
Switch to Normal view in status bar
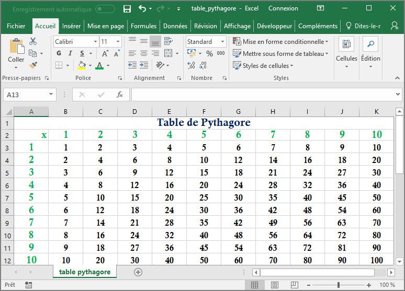[x=254, y=285]
